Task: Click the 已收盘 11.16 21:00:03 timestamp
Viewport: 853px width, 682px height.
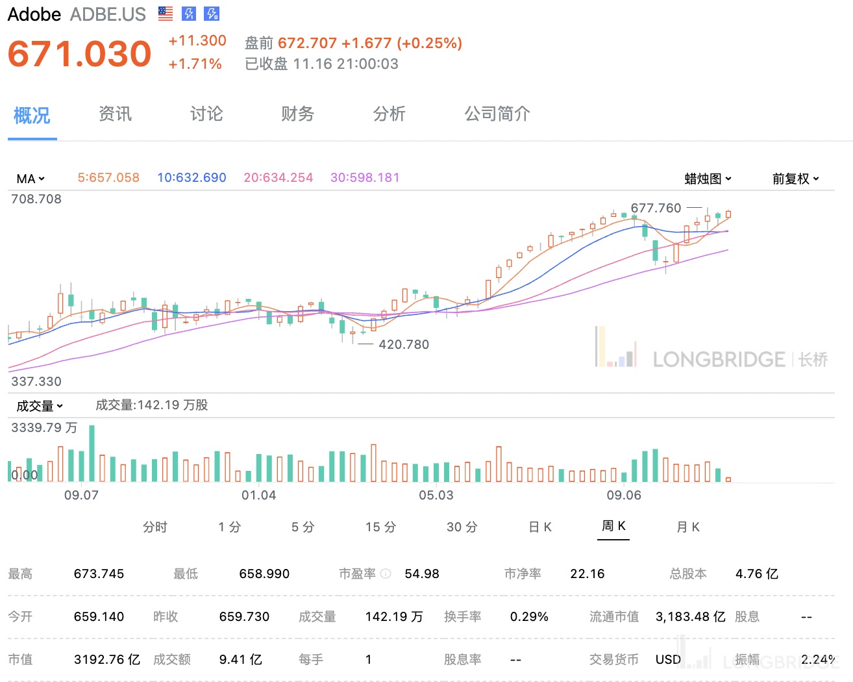Action: (321, 64)
